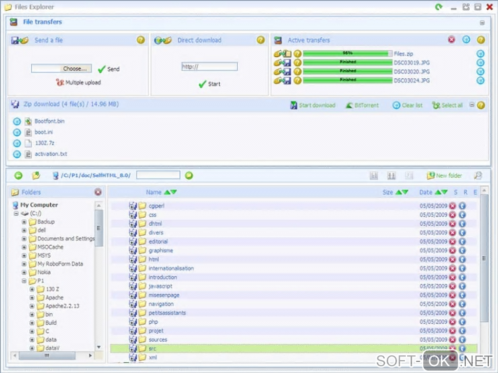Click the Files.zip progress bar

pos(348,53)
